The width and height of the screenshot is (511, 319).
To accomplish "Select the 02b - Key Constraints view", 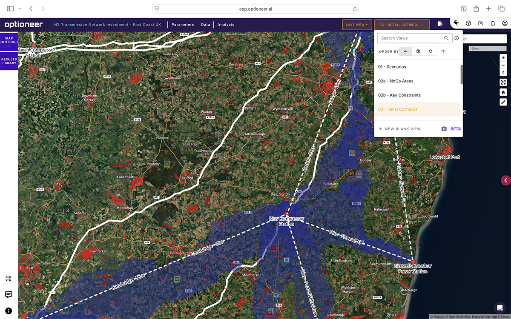I will coord(417,95).
